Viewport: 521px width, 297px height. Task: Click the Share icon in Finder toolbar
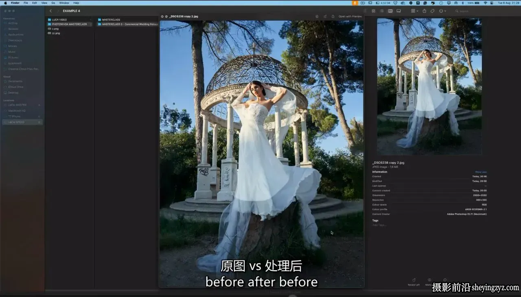(425, 11)
